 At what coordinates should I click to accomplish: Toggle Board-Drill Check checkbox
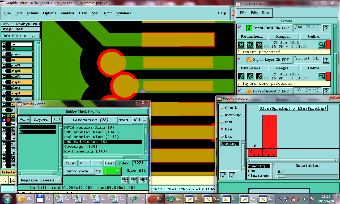point(239,27)
